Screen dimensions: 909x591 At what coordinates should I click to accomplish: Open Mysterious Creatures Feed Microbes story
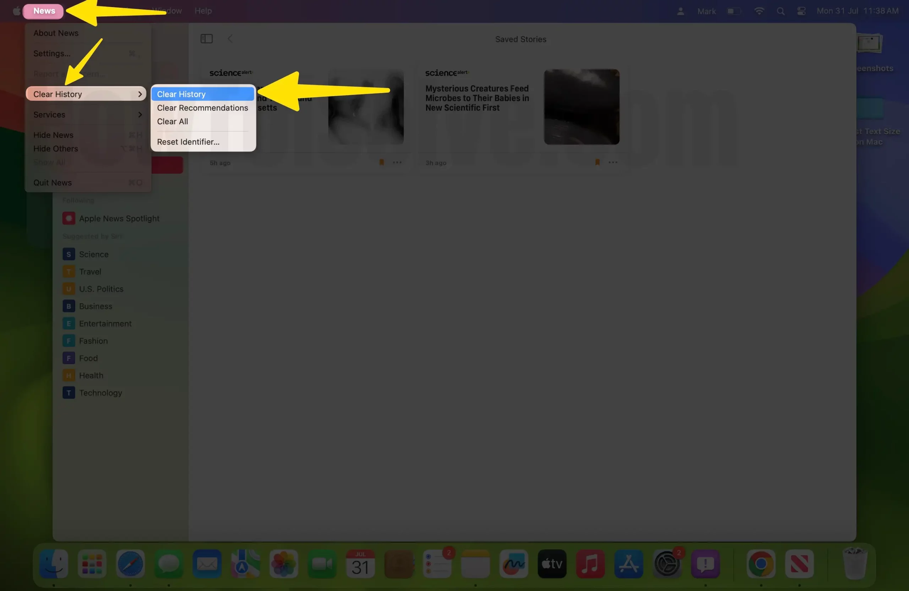point(477,98)
